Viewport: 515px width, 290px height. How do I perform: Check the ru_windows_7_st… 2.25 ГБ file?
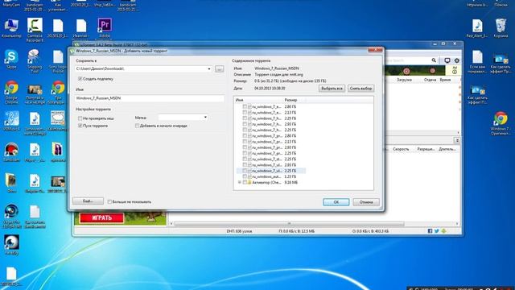point(245,159)
